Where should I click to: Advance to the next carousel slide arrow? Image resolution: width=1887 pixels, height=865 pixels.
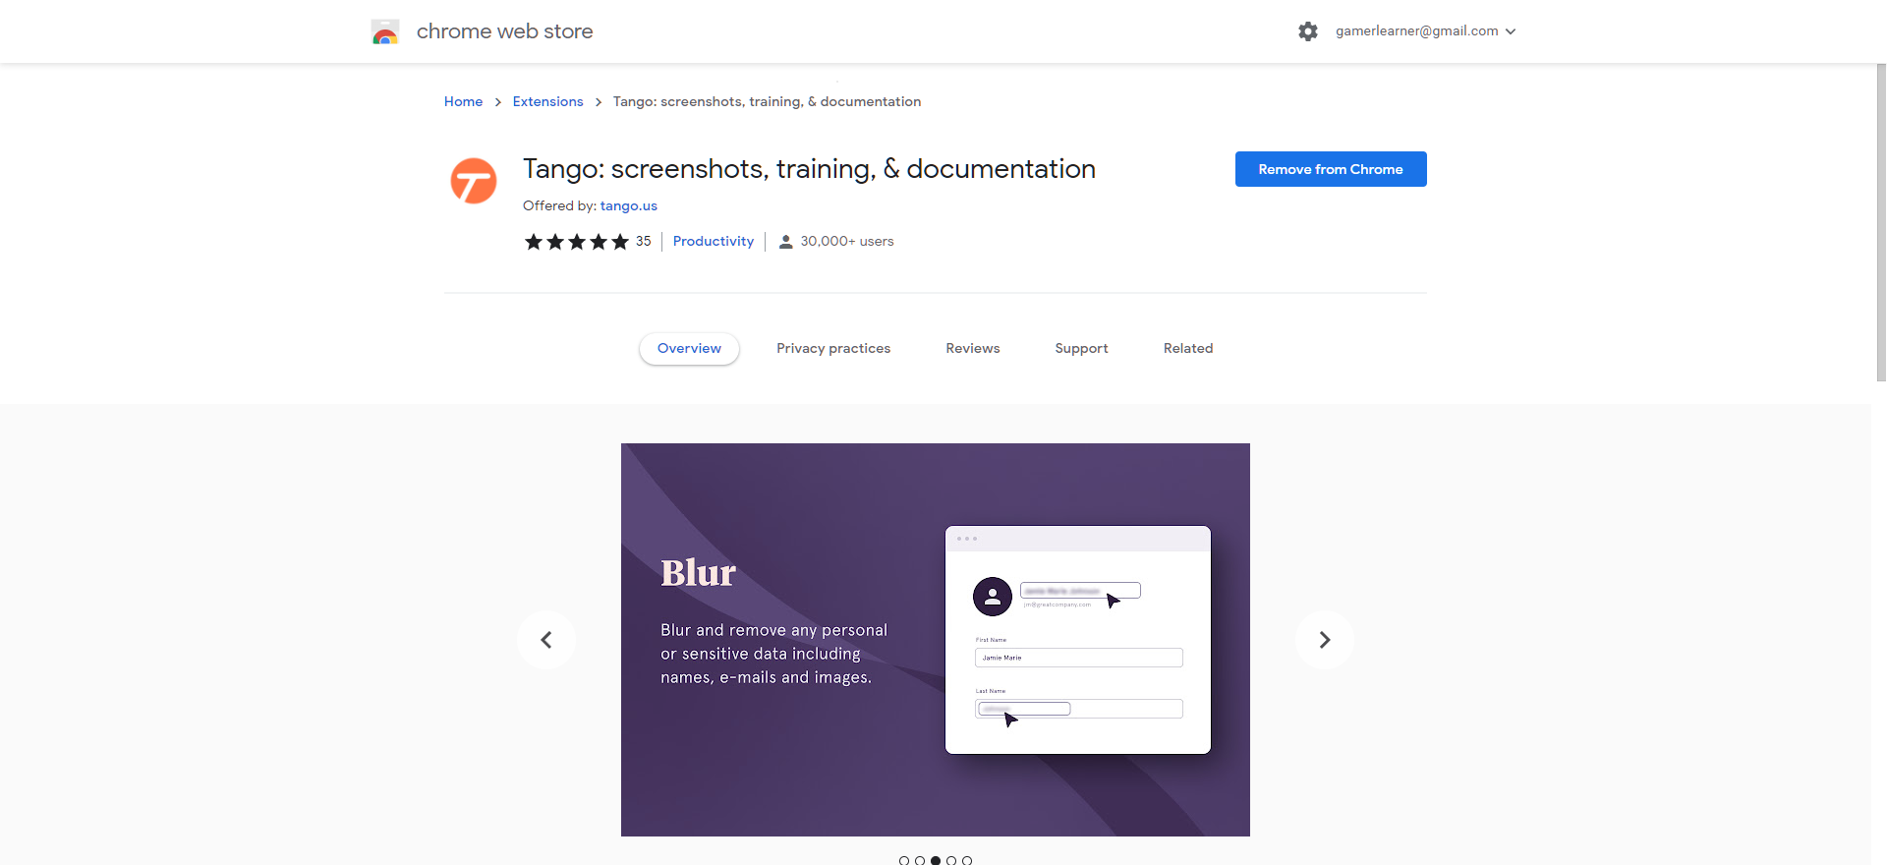pos(1325,640)
